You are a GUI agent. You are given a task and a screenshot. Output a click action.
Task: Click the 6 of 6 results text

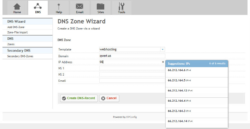[x=217, y=64]
